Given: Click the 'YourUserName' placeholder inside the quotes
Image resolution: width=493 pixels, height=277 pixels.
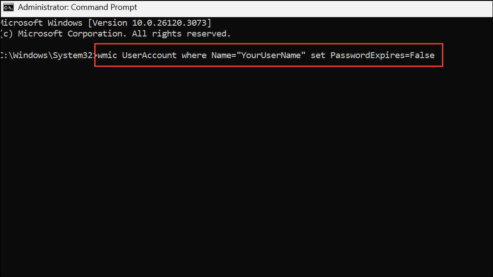Looking at the screenshot, I should [x=271, y=55].
